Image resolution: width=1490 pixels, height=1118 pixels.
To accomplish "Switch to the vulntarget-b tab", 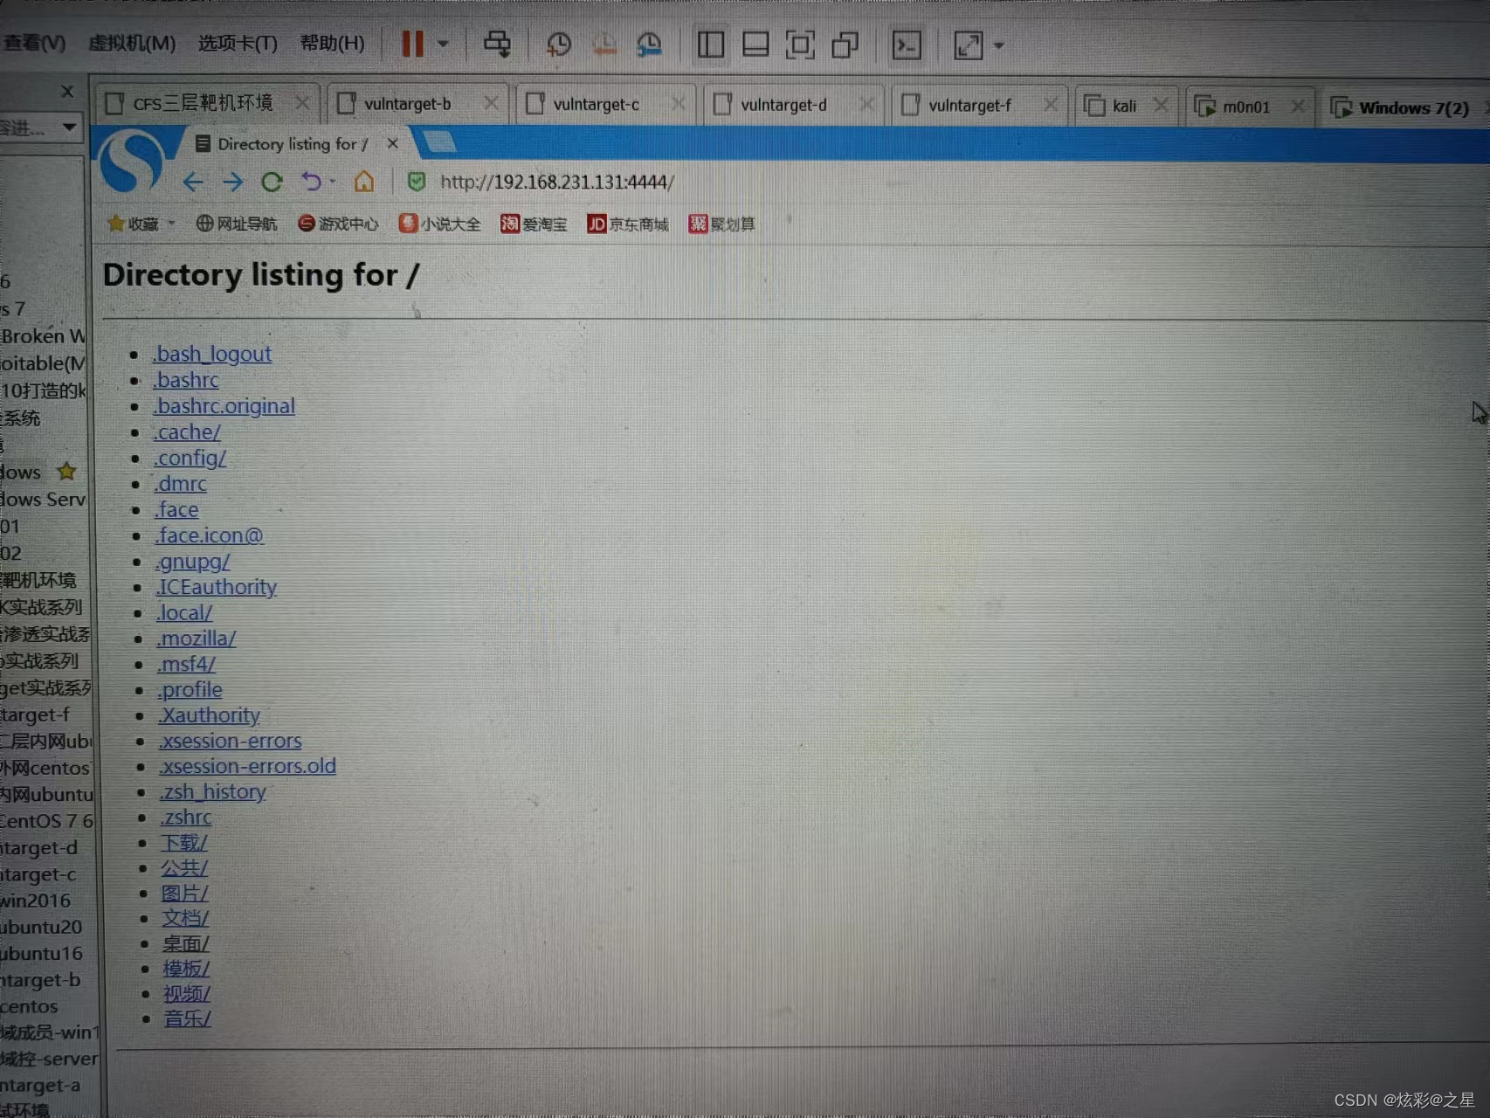I will [408, 104].
